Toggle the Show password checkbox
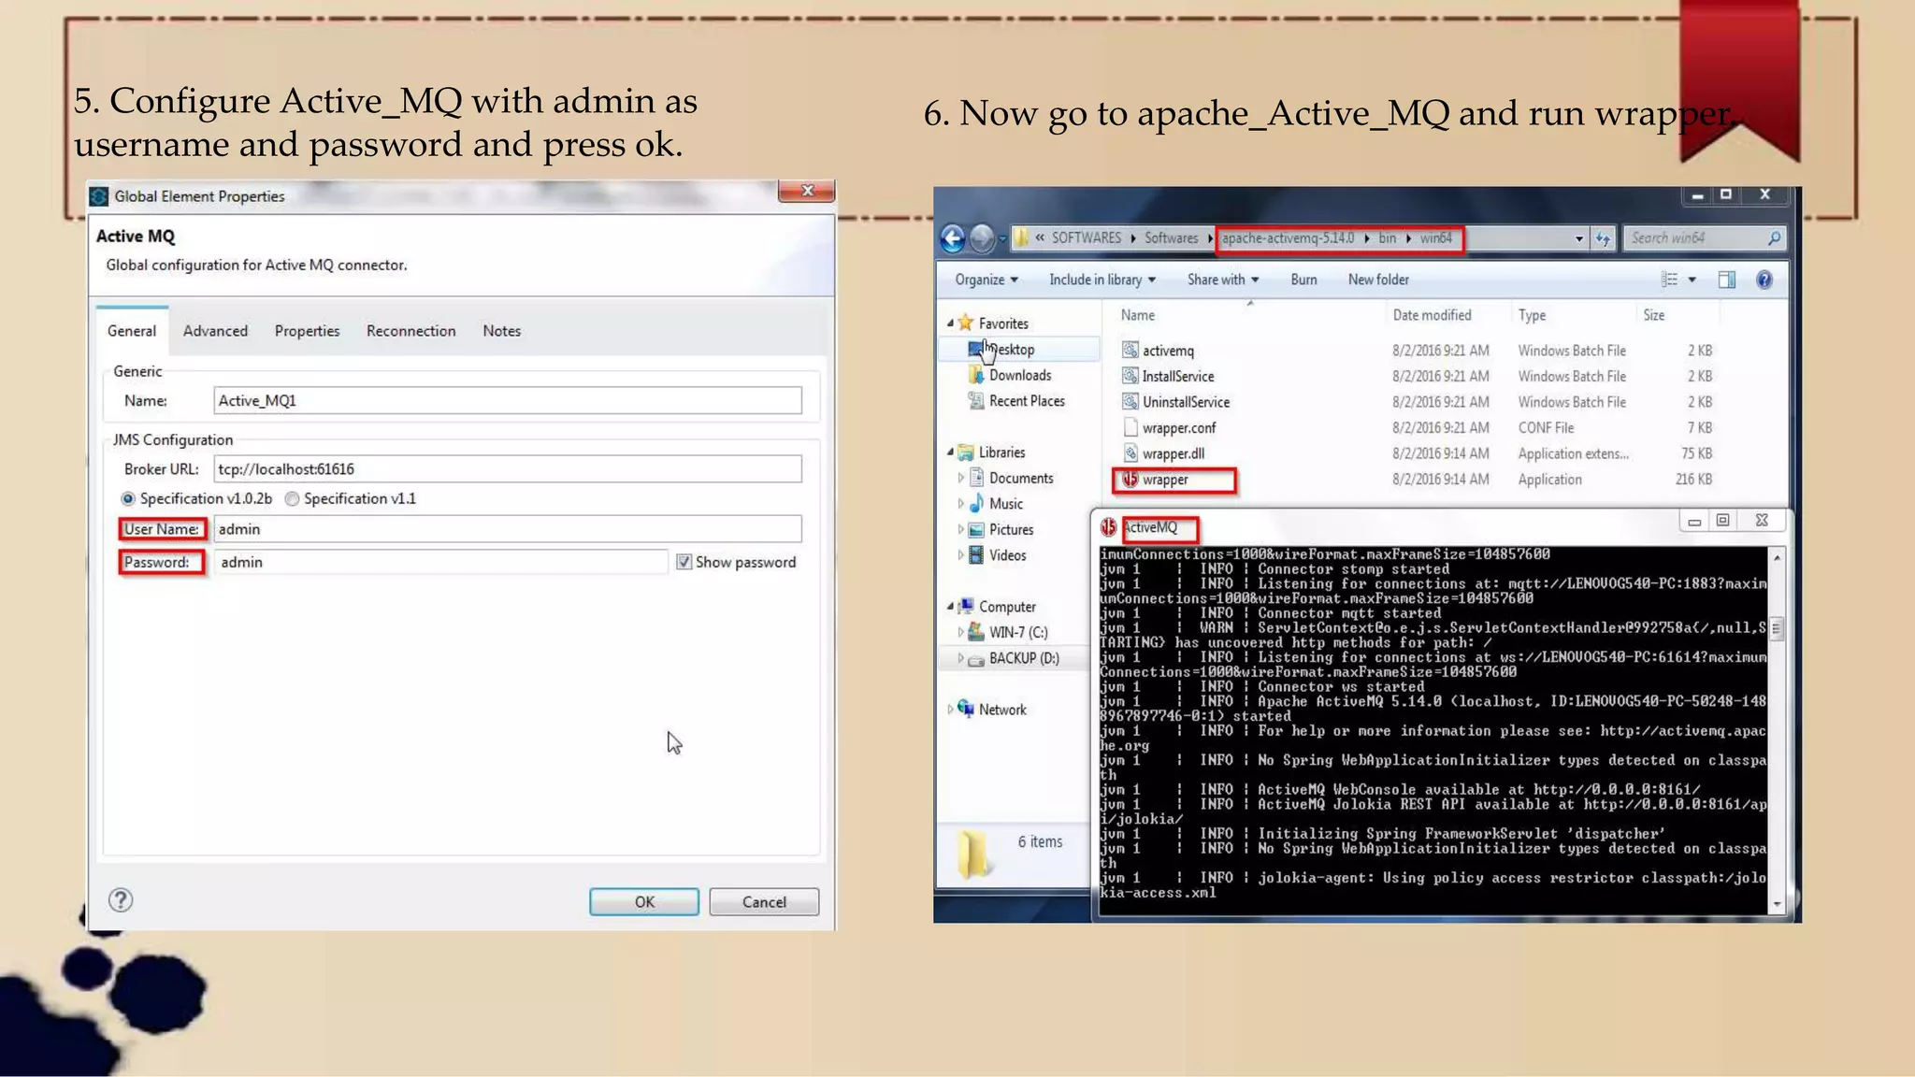The width and height of the screenshot is (1915, 1077). coord(684,562)
